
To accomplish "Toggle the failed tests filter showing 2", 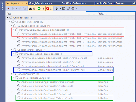I will point(49,8).
